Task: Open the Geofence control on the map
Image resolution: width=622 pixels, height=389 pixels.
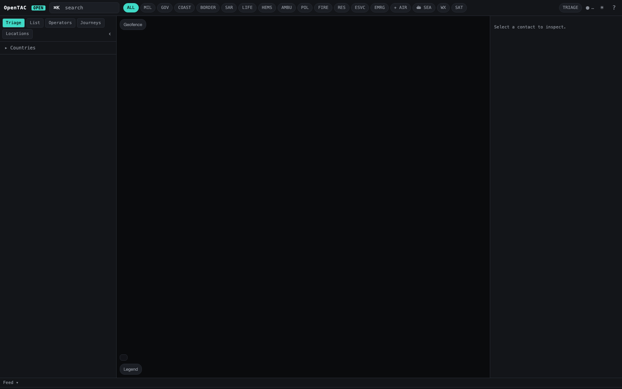Action: [133, 25]
